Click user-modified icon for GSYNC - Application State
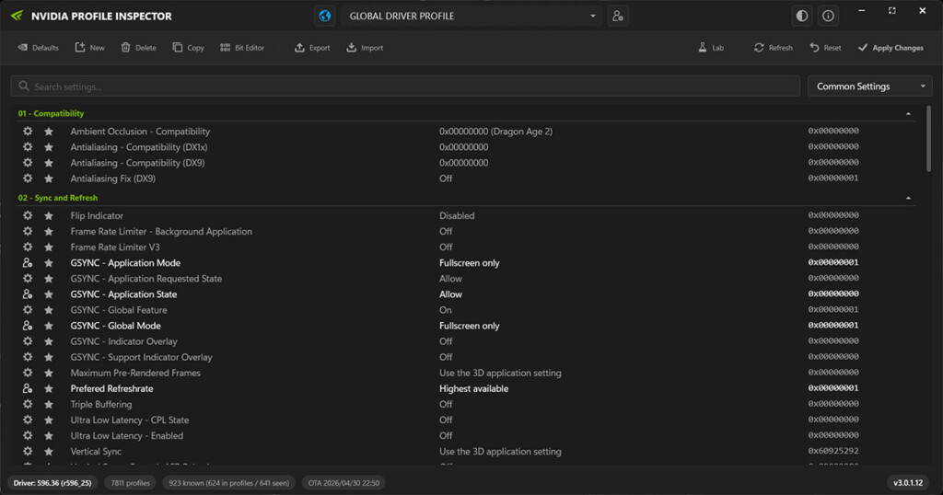943x495 pixels. pyautogui.click(x=28, y=294)
